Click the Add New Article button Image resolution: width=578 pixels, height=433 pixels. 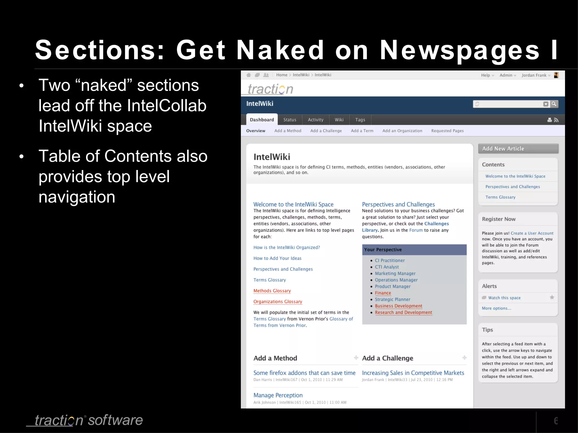click(518, 149)
